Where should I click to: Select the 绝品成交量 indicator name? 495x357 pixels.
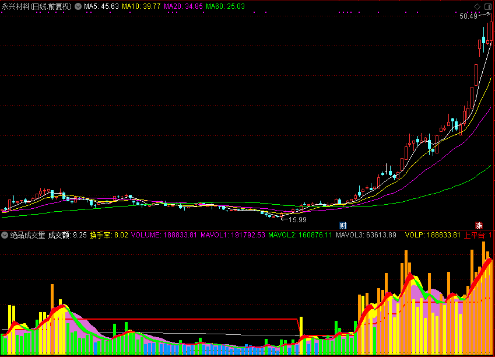click(x=28, y=235)
